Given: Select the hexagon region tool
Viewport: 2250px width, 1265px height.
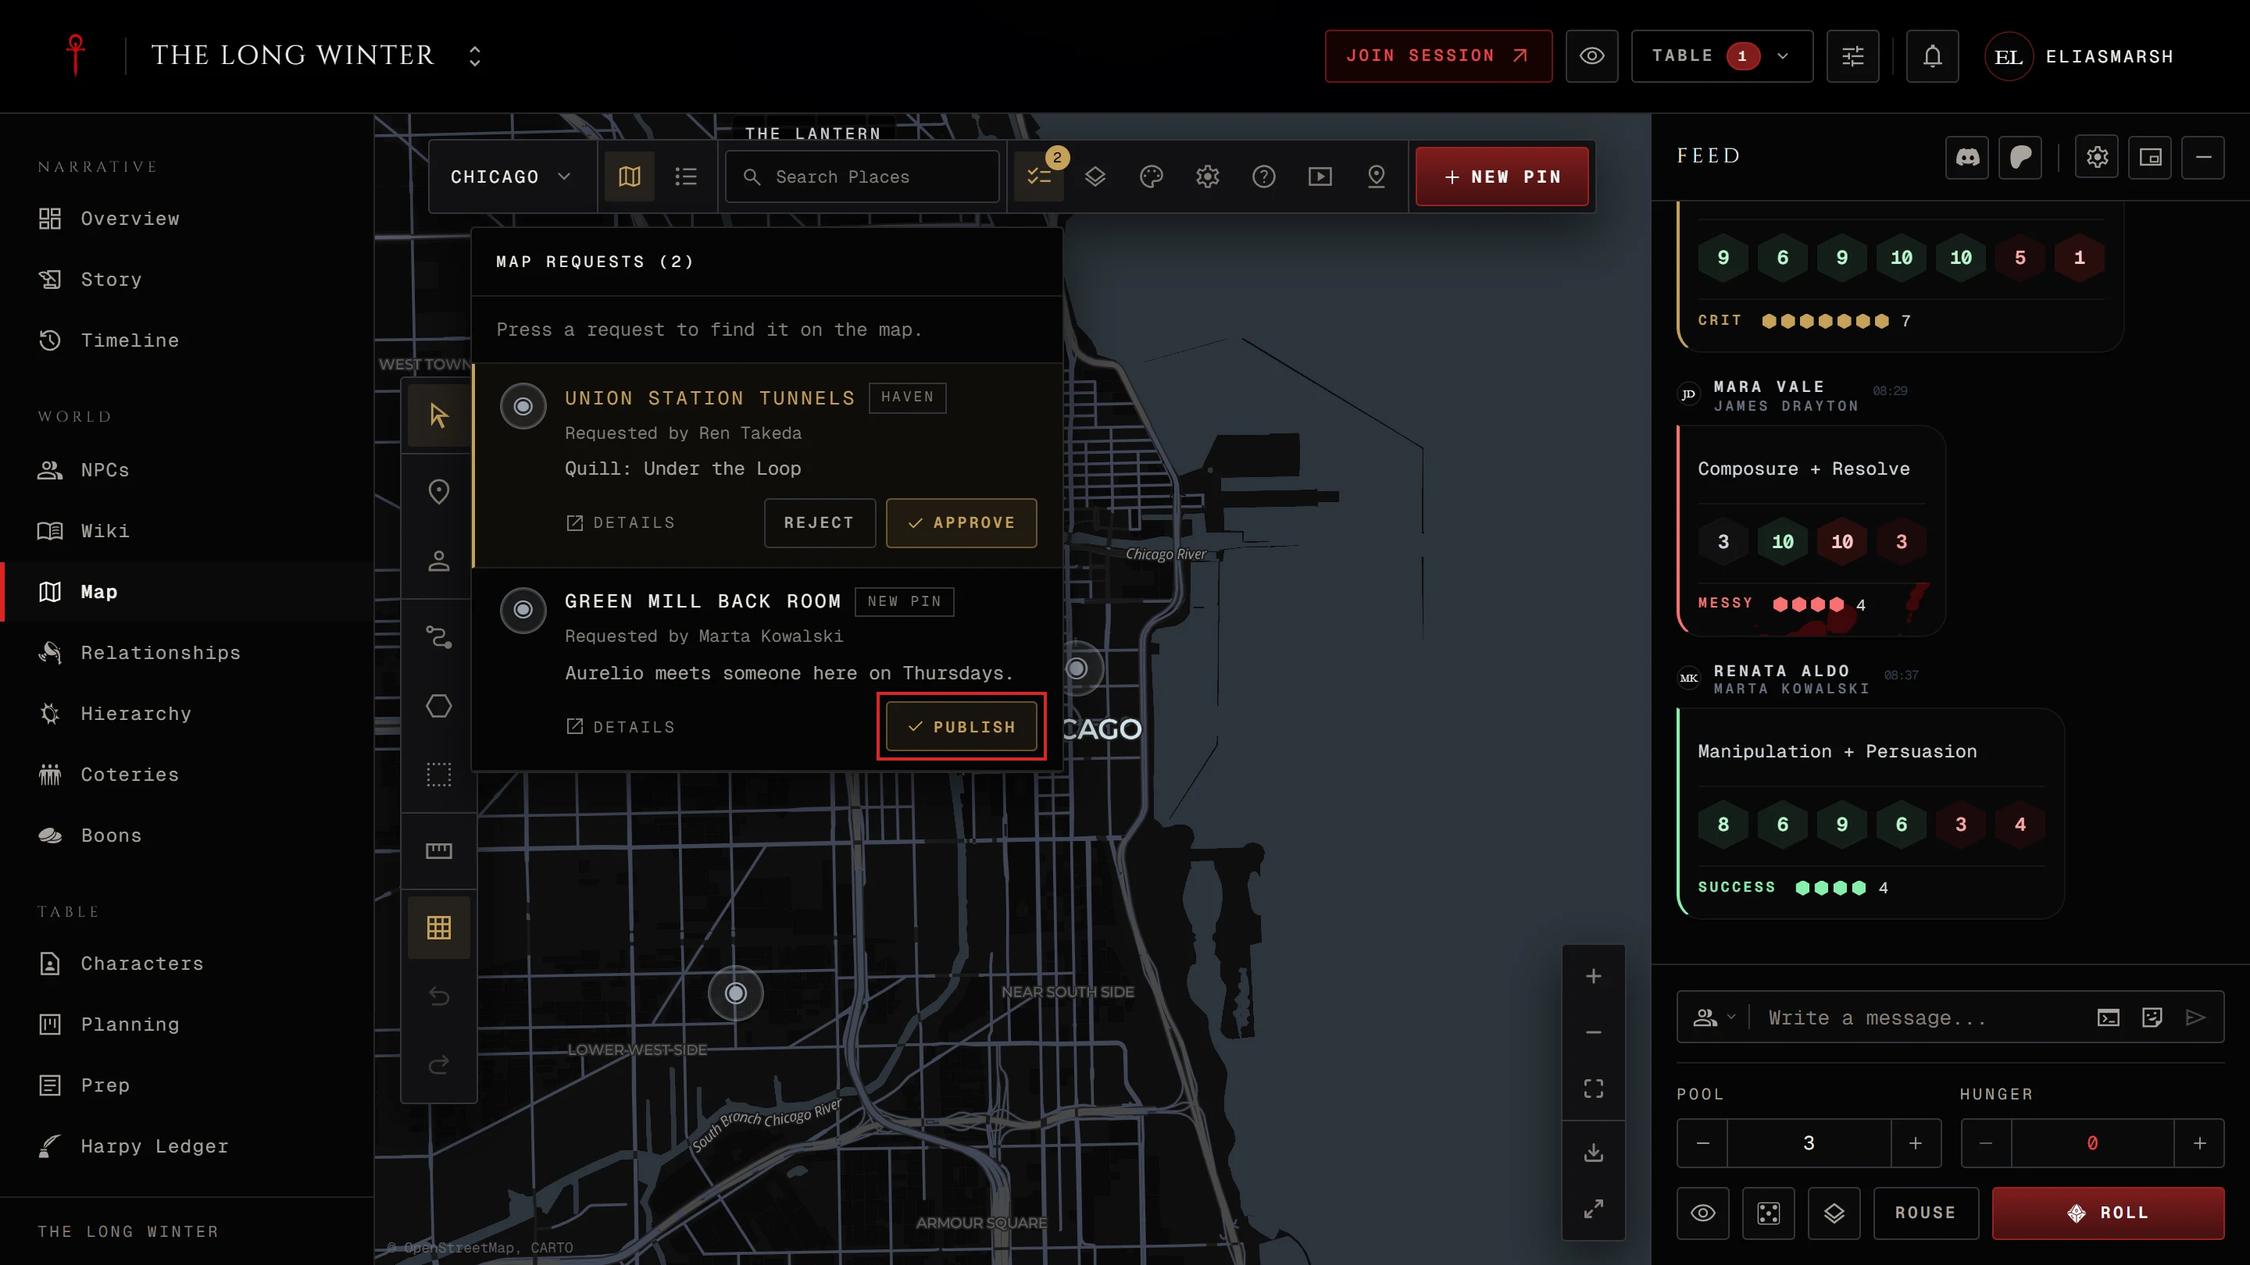Looking at the screenshot, I should (x=438, y=705).
